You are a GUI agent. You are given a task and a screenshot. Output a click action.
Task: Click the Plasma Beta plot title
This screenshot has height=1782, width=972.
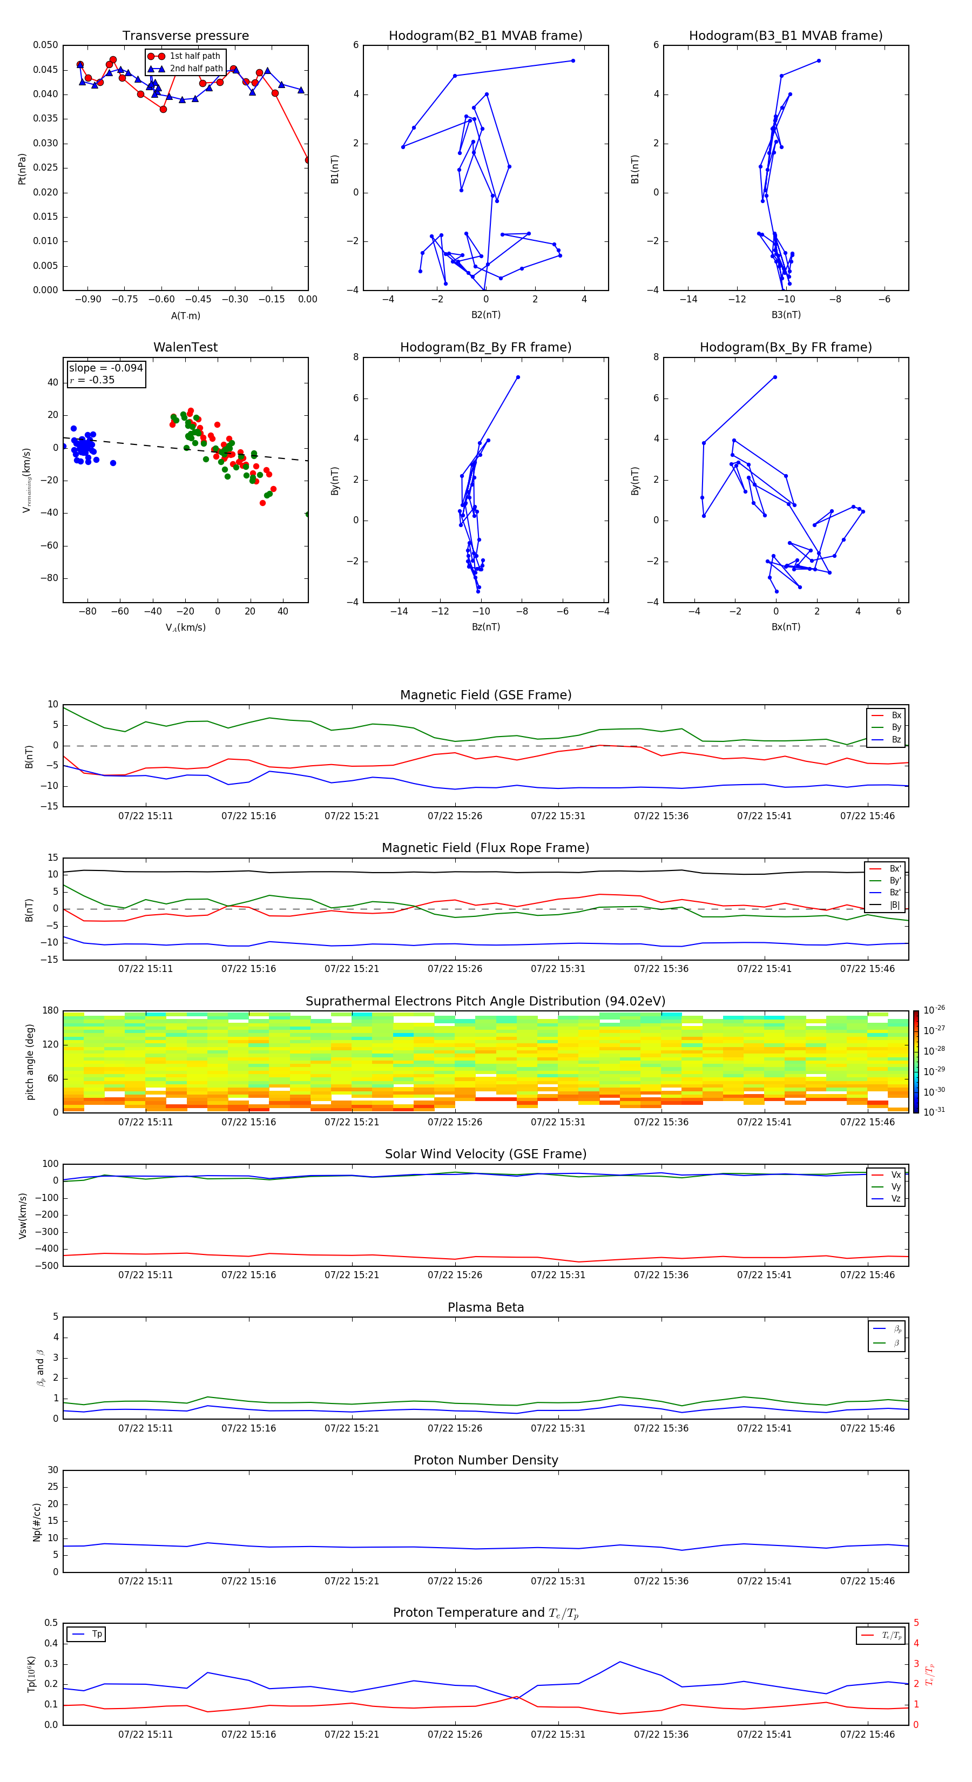tap(485, 1307)
